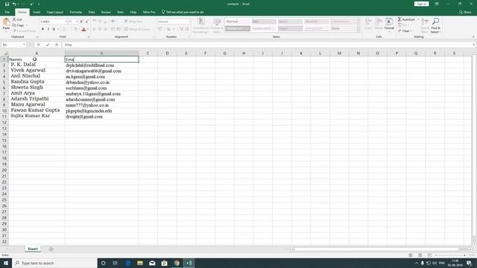Select the Sheet1 tab
The height and width of the screenshot is (268, 477).
coord(33,249)
